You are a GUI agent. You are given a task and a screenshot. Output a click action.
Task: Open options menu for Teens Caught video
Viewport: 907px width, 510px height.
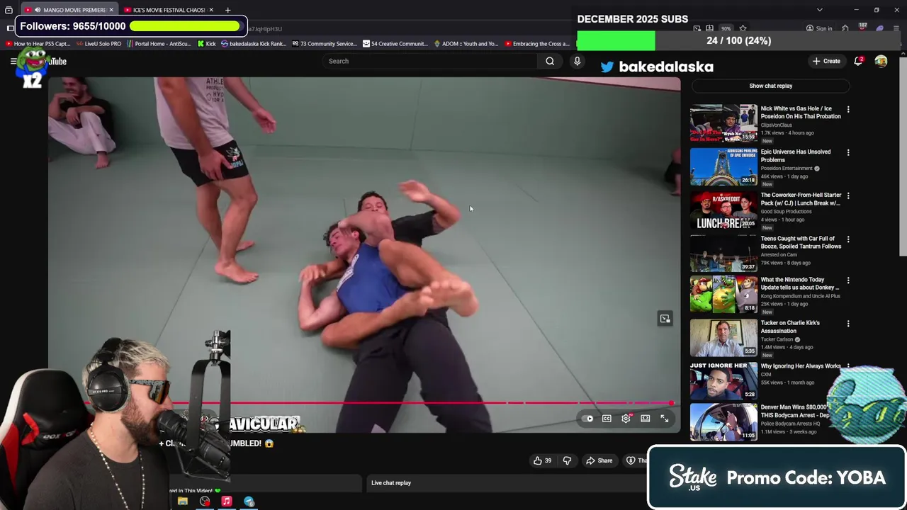[847, 239]
